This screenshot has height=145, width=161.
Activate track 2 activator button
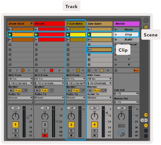pos(45,125)
